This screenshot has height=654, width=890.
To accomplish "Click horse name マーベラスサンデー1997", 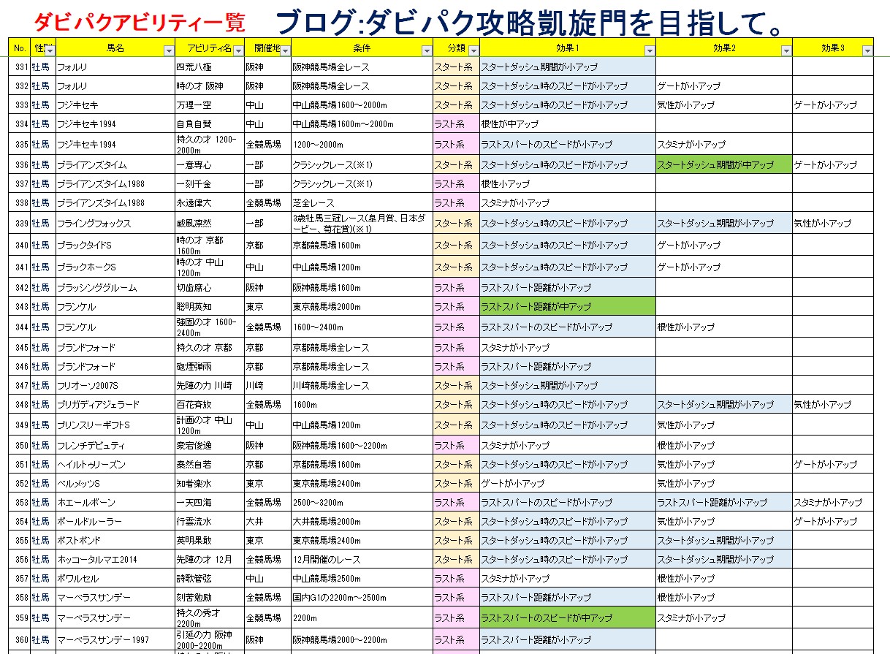I will coord(103,639).
